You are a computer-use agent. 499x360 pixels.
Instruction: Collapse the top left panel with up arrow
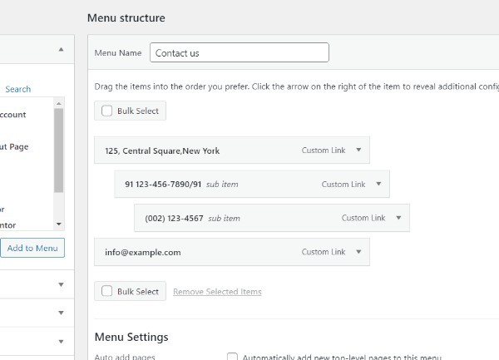coord(61,49)
